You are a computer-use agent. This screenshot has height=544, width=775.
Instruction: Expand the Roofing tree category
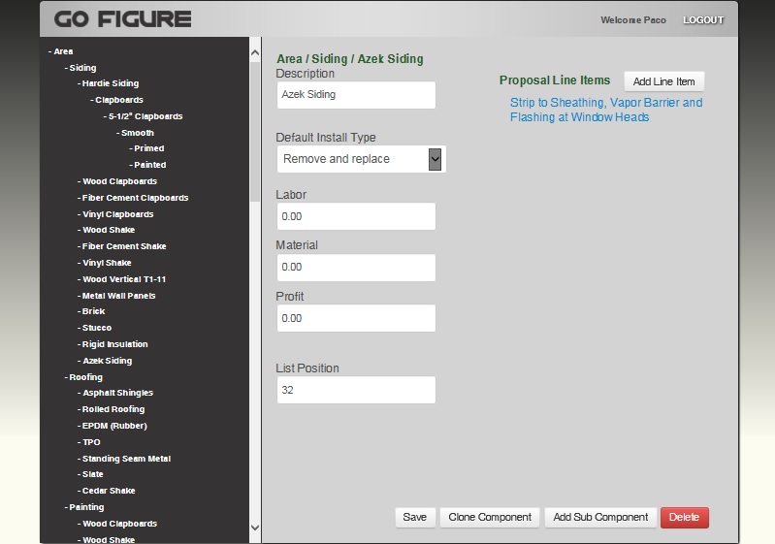pos(84,377)
